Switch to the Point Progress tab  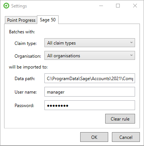click(21, 20)
